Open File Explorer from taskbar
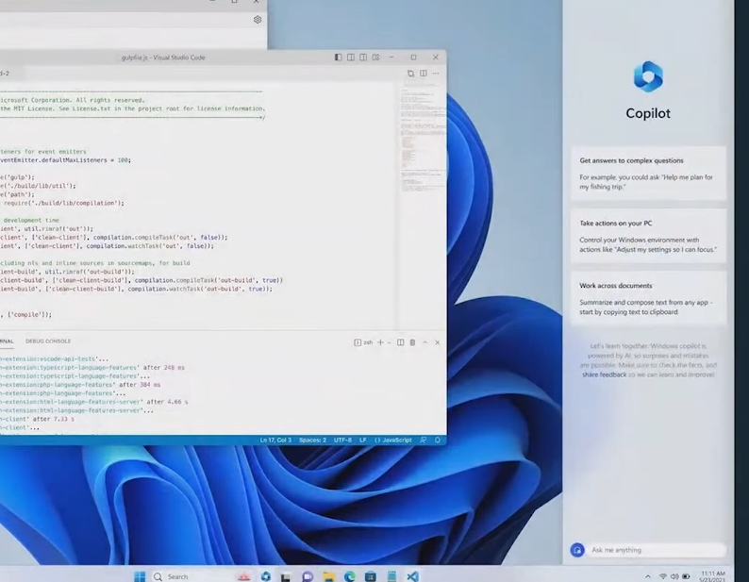The width and height of the screenshot is (749, 582). coord(328,576)
